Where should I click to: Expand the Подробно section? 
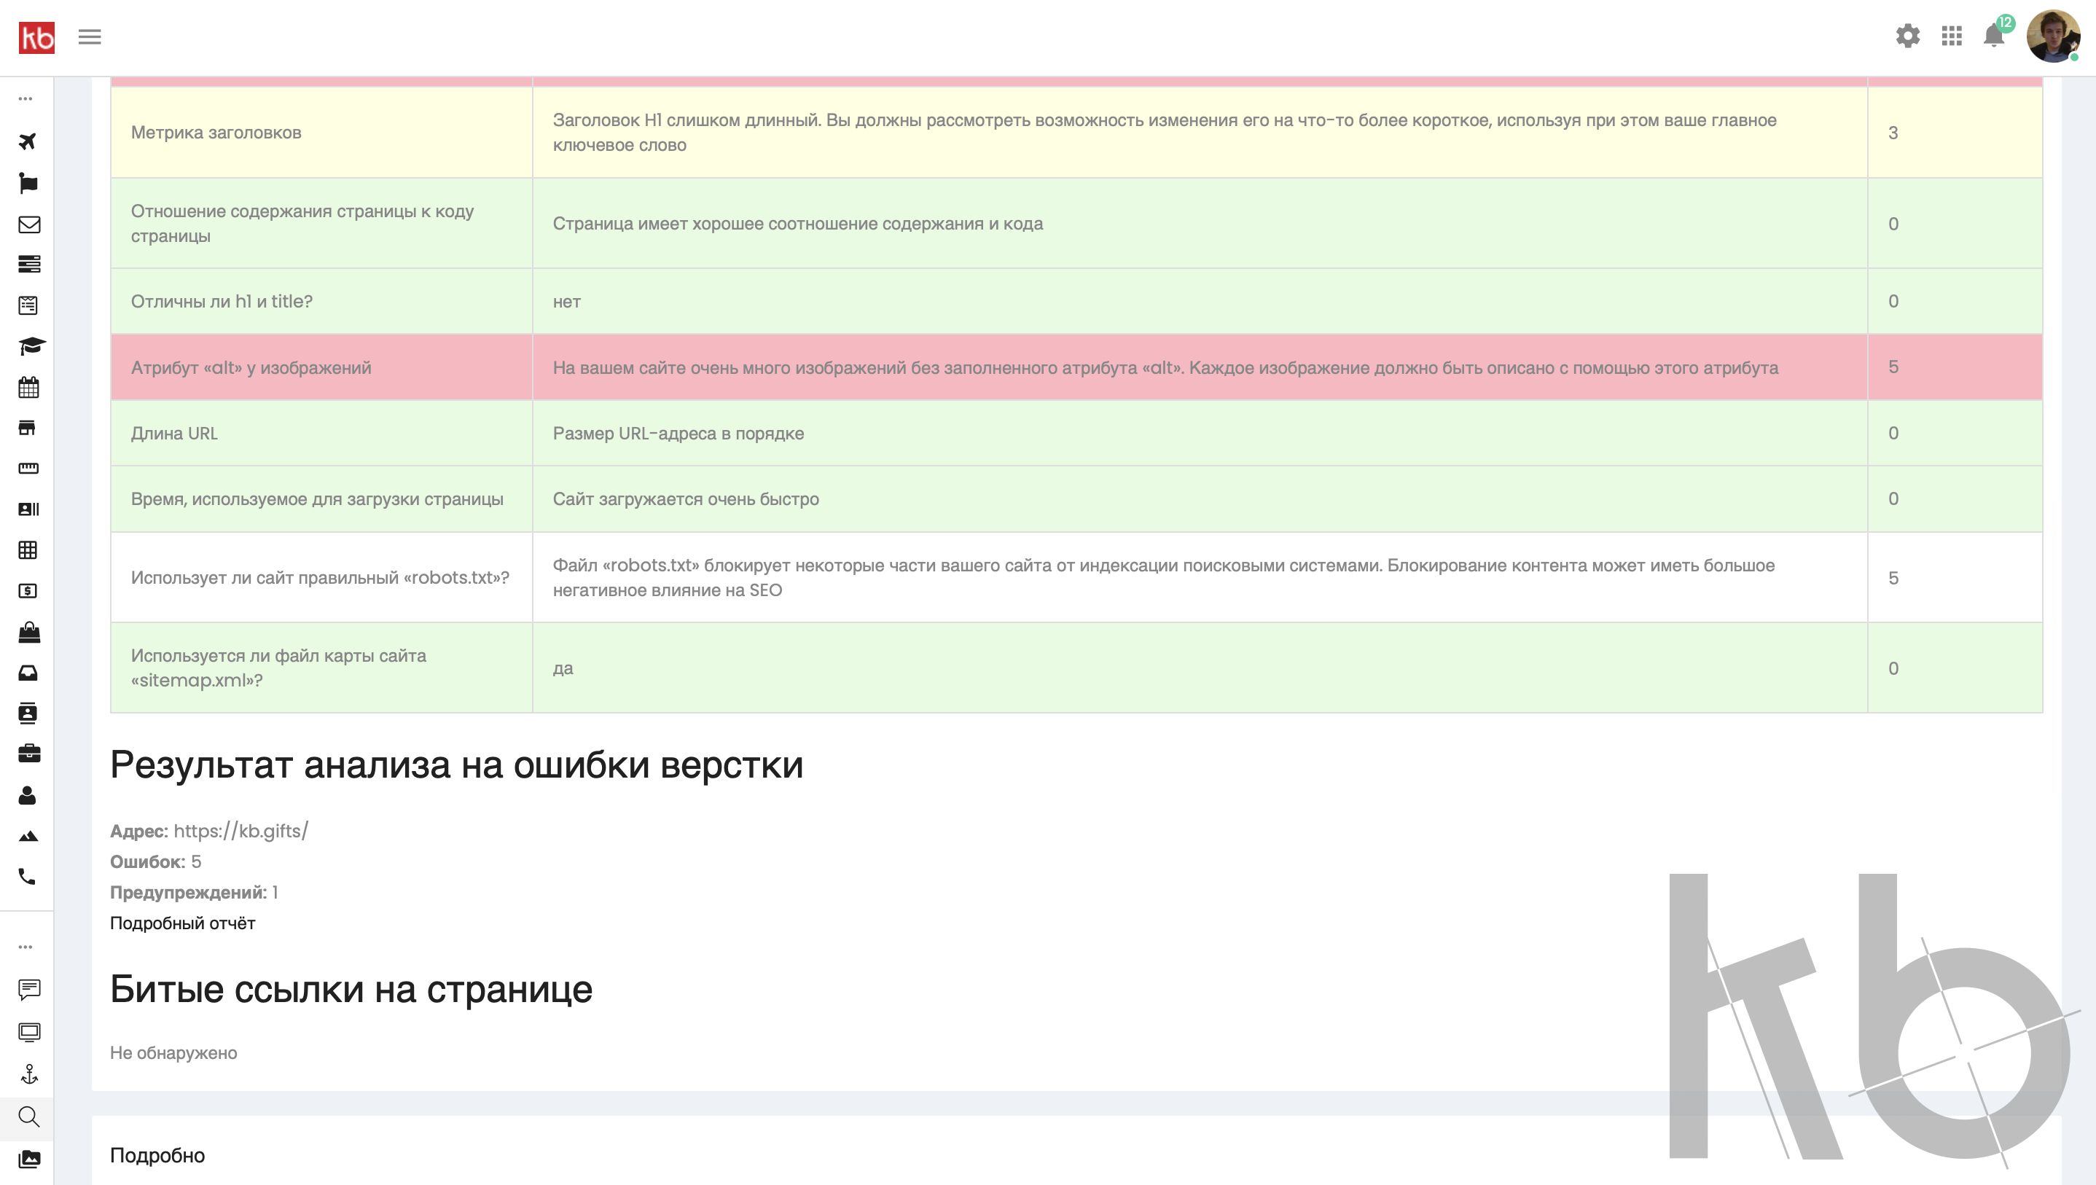157,1156
